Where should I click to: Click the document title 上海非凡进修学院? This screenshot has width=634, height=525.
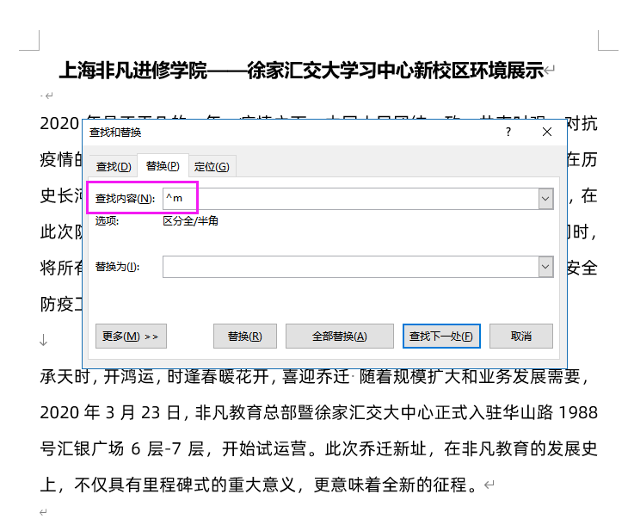(x=133, y=71)
